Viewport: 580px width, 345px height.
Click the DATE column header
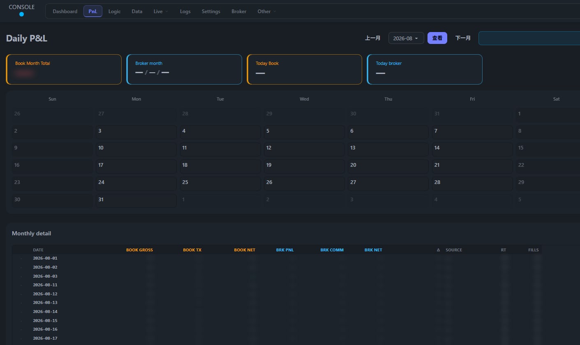tap(38, 250)
